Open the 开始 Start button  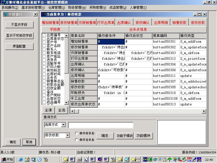coord(7,159)
